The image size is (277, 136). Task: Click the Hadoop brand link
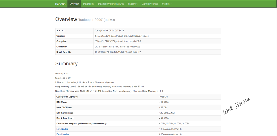[60, 4]
